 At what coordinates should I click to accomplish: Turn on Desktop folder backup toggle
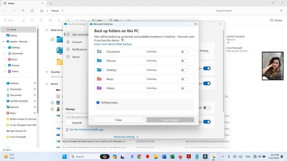pos(184,70)
